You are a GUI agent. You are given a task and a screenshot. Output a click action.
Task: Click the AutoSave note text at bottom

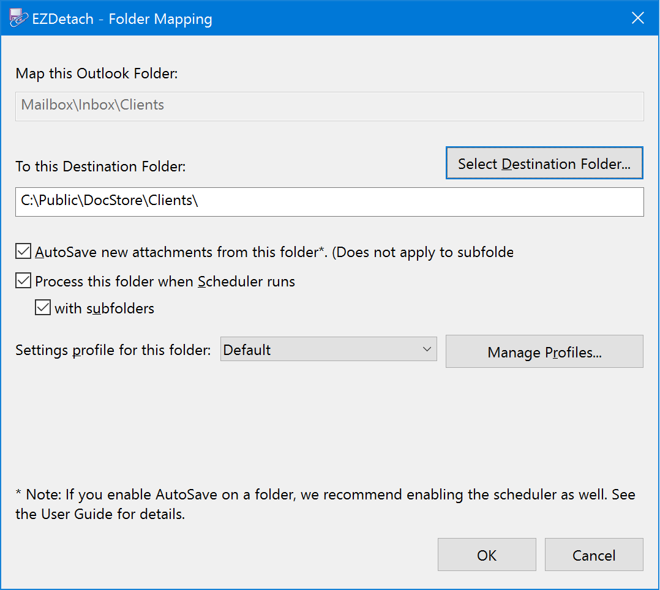325,504
